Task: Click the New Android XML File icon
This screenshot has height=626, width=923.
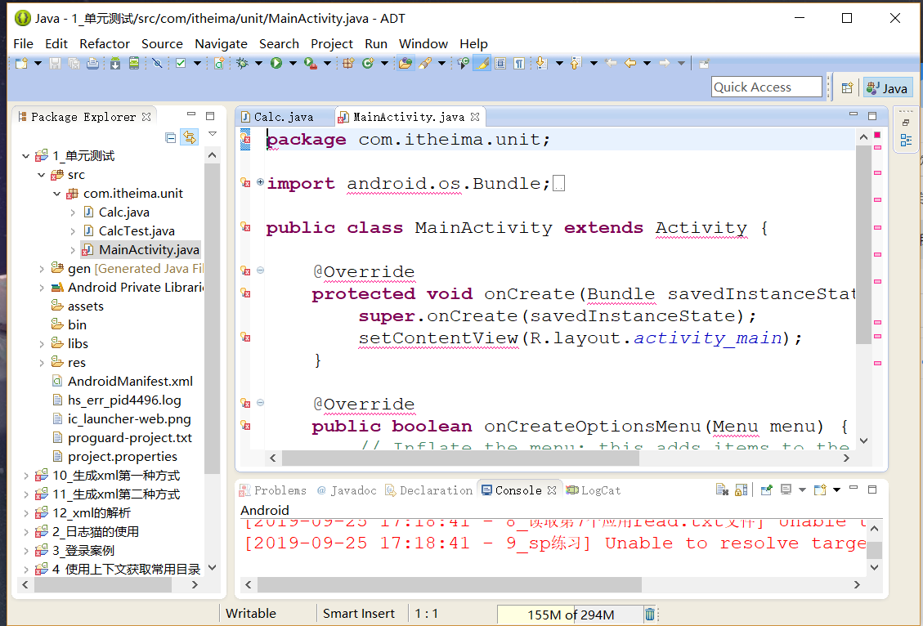Action: (219, 63)
